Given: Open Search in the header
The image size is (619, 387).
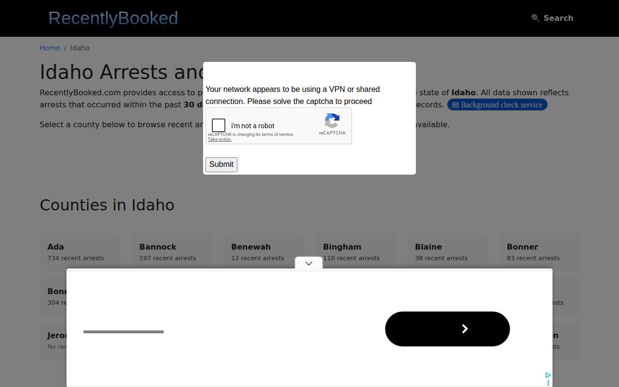Looking at the screenshot, I should tap(552, 18).
